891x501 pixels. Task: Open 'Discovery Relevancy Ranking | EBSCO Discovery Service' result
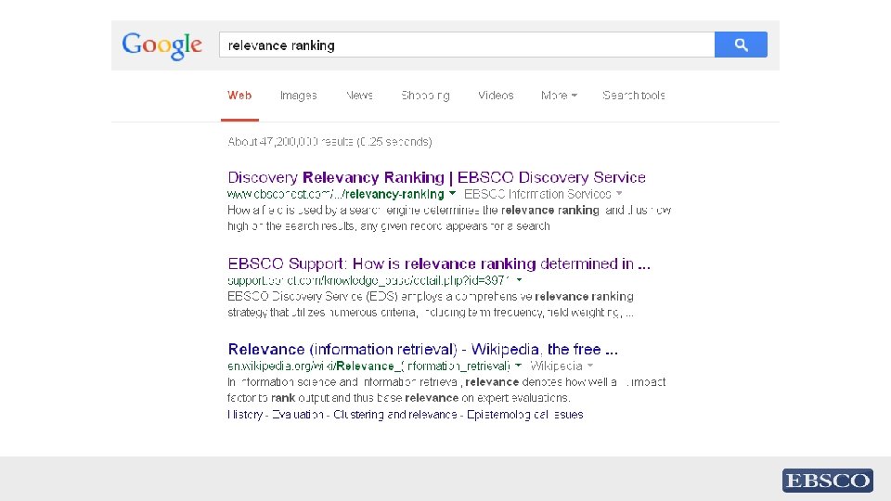pyautogui.click(x=436, y=177)
